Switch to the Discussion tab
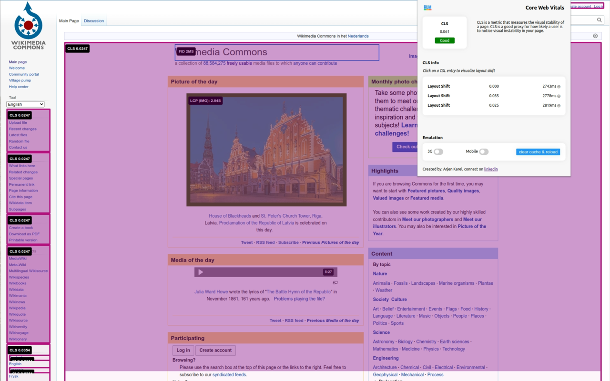This screenshot has height=381, width=610. click(x=93, y=20)
